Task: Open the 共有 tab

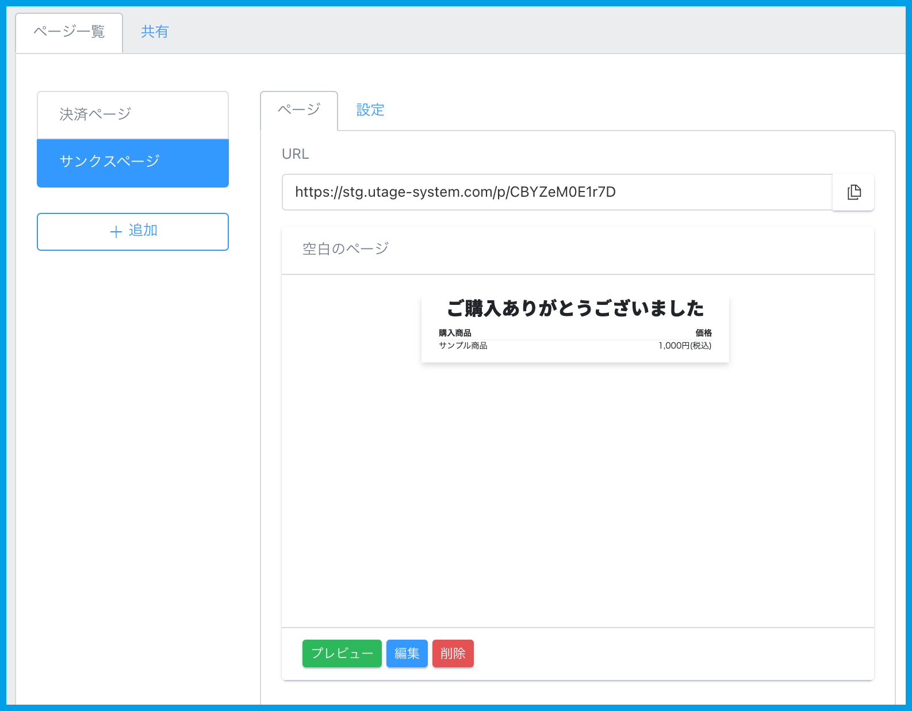Action: [x=155, y=32]
